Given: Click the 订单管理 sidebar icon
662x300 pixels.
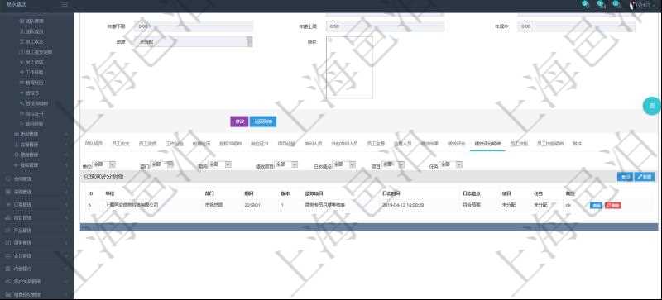Looking at the screenshot, I should (x=8, y=205).
